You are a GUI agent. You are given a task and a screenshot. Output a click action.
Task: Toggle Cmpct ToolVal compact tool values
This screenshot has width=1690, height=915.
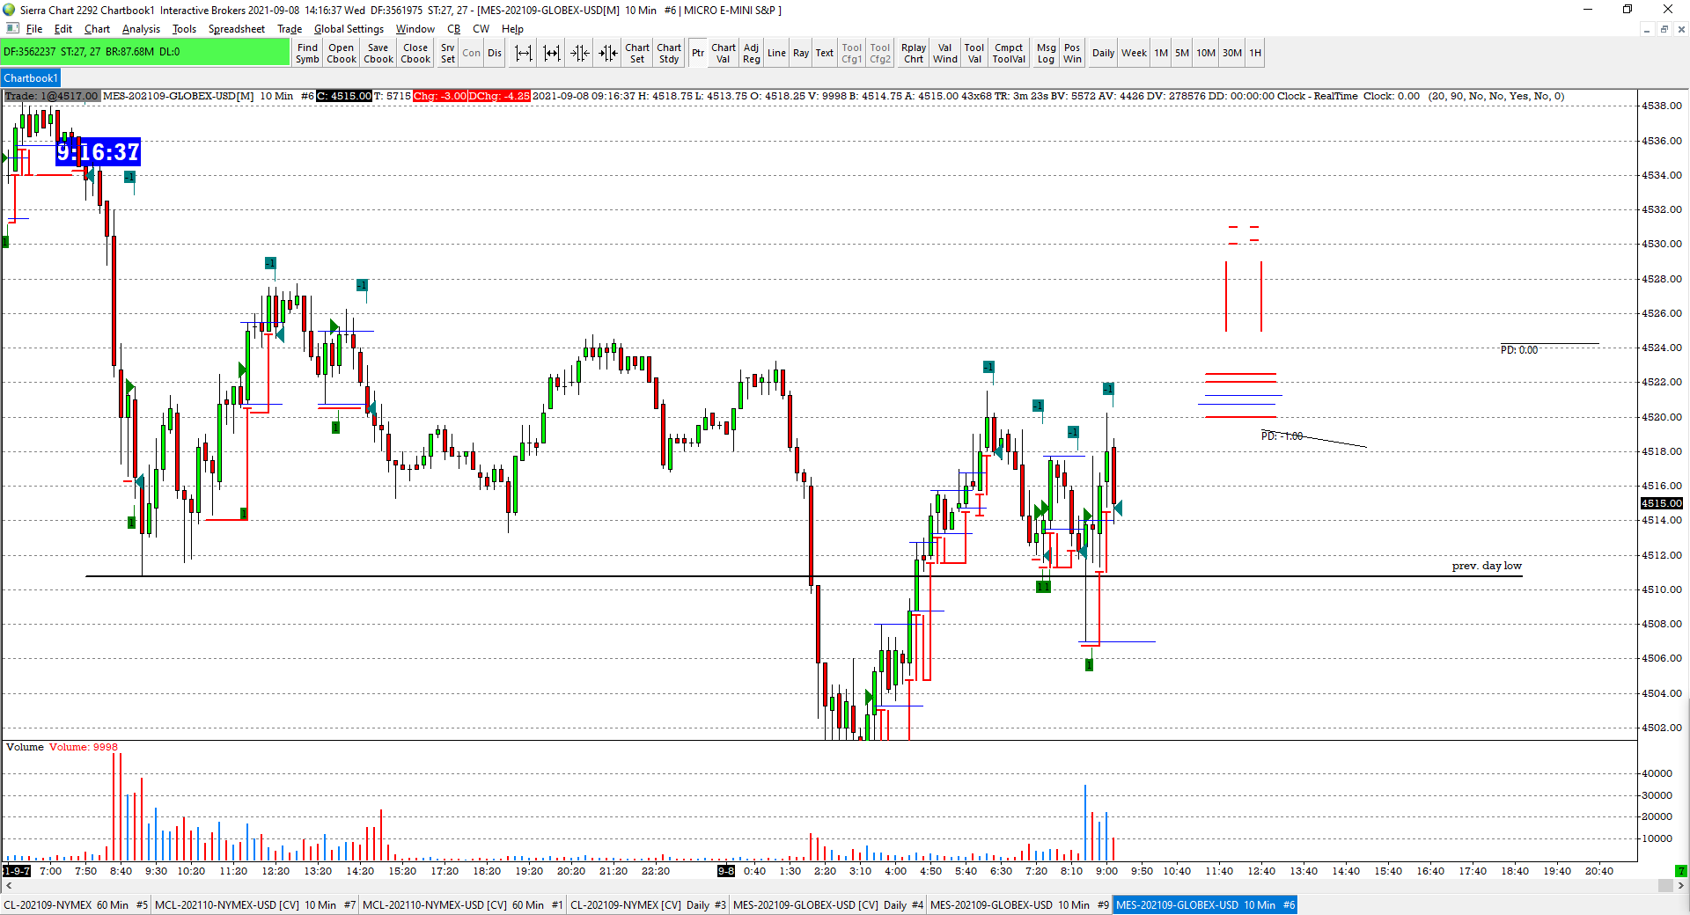1009,53
